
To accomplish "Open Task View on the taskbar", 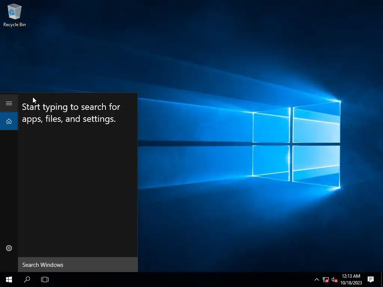I will [45, 280].
